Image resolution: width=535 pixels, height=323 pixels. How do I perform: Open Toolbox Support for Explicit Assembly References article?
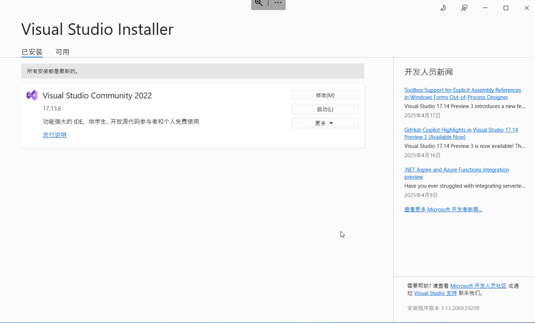pos(462,94)
